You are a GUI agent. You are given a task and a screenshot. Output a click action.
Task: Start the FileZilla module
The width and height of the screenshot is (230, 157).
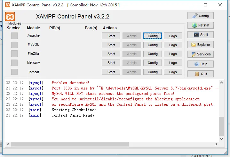point(111,54)
